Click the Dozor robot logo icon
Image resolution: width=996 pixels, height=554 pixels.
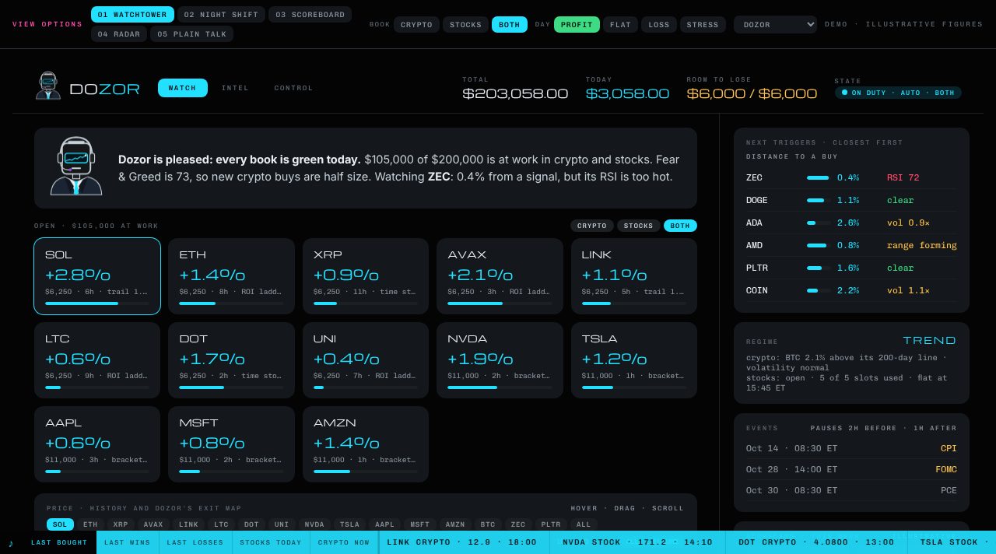[x=48, y=86]
